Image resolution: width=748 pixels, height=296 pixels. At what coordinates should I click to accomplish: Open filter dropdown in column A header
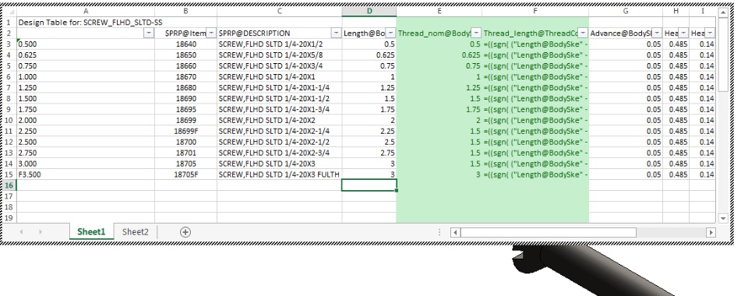pos(149,33)
